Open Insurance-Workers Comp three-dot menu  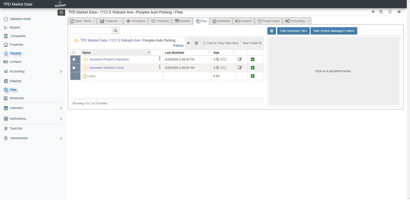pos(159,67)
